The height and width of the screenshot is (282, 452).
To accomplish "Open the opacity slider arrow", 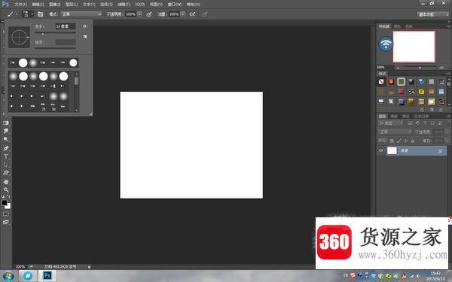I will point(139,14).
